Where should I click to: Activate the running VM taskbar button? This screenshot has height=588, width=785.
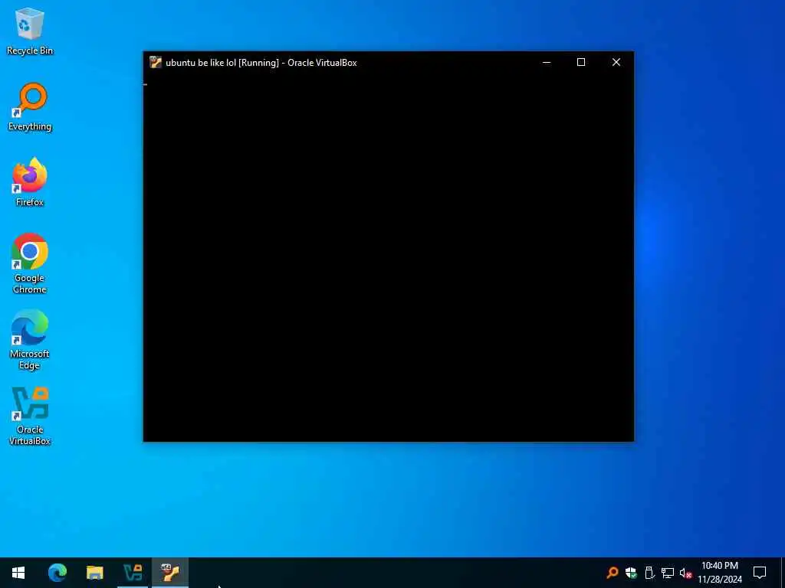[x=170, y=573]
